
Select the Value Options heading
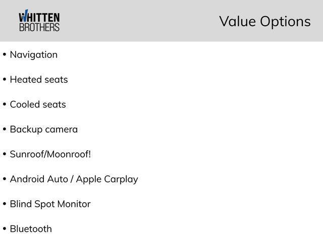click(264, 22)
